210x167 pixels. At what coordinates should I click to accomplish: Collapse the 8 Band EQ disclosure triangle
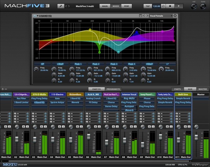click(x=38, y=15)
